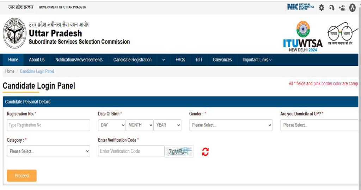Viewport: 361px width, 190px height.
Task: Click the user profile icon at top right
Action: point(353,8)
